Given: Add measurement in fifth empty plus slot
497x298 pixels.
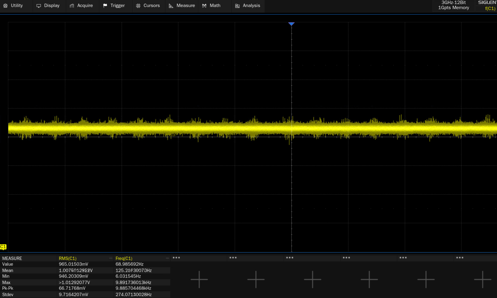Looking at the screenshot, I should point(426,279).
